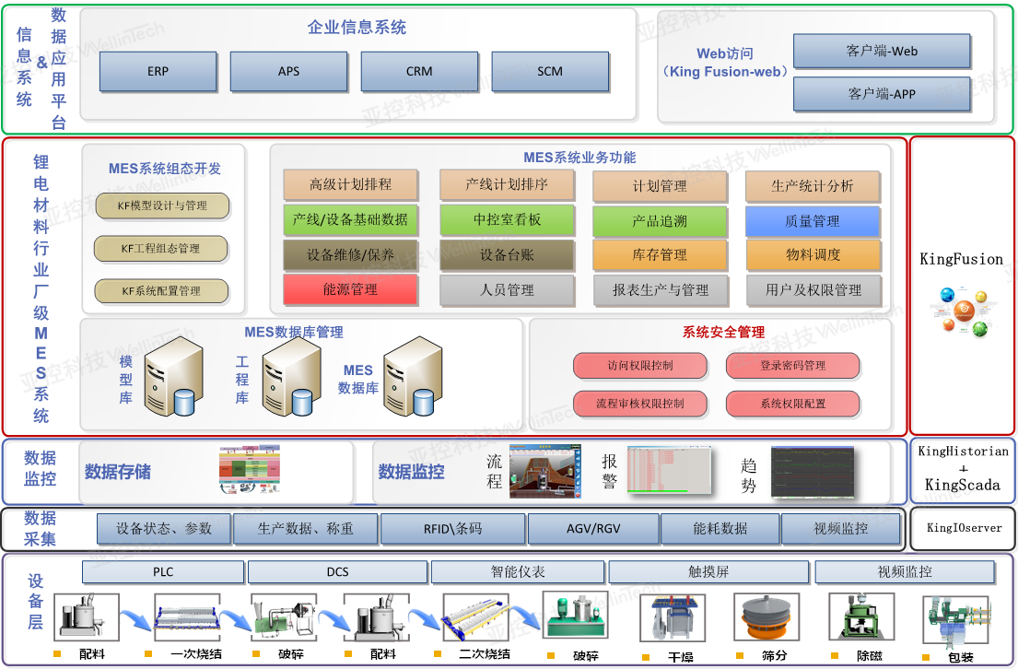
Task: Select 生产数据、称重 data collection box
Action: coord(305,529)
